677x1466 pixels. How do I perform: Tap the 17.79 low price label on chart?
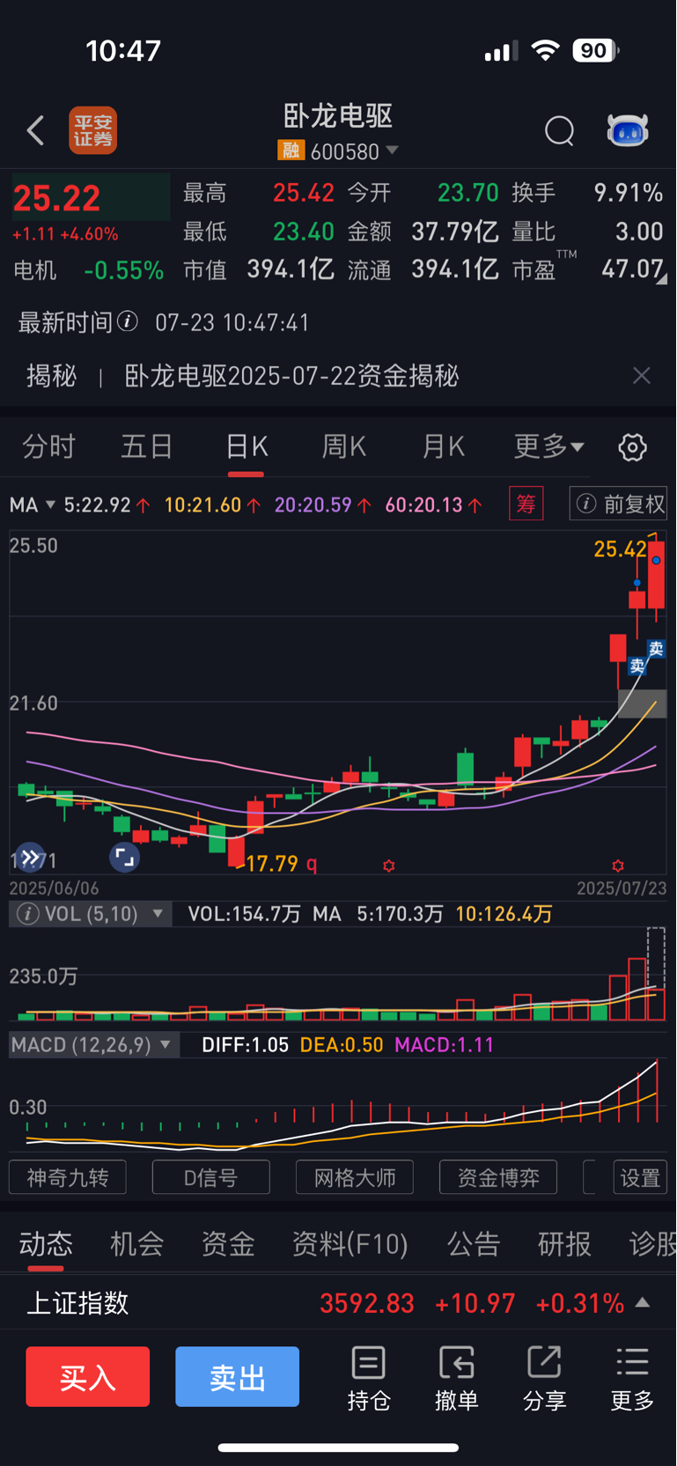[272, 864]
